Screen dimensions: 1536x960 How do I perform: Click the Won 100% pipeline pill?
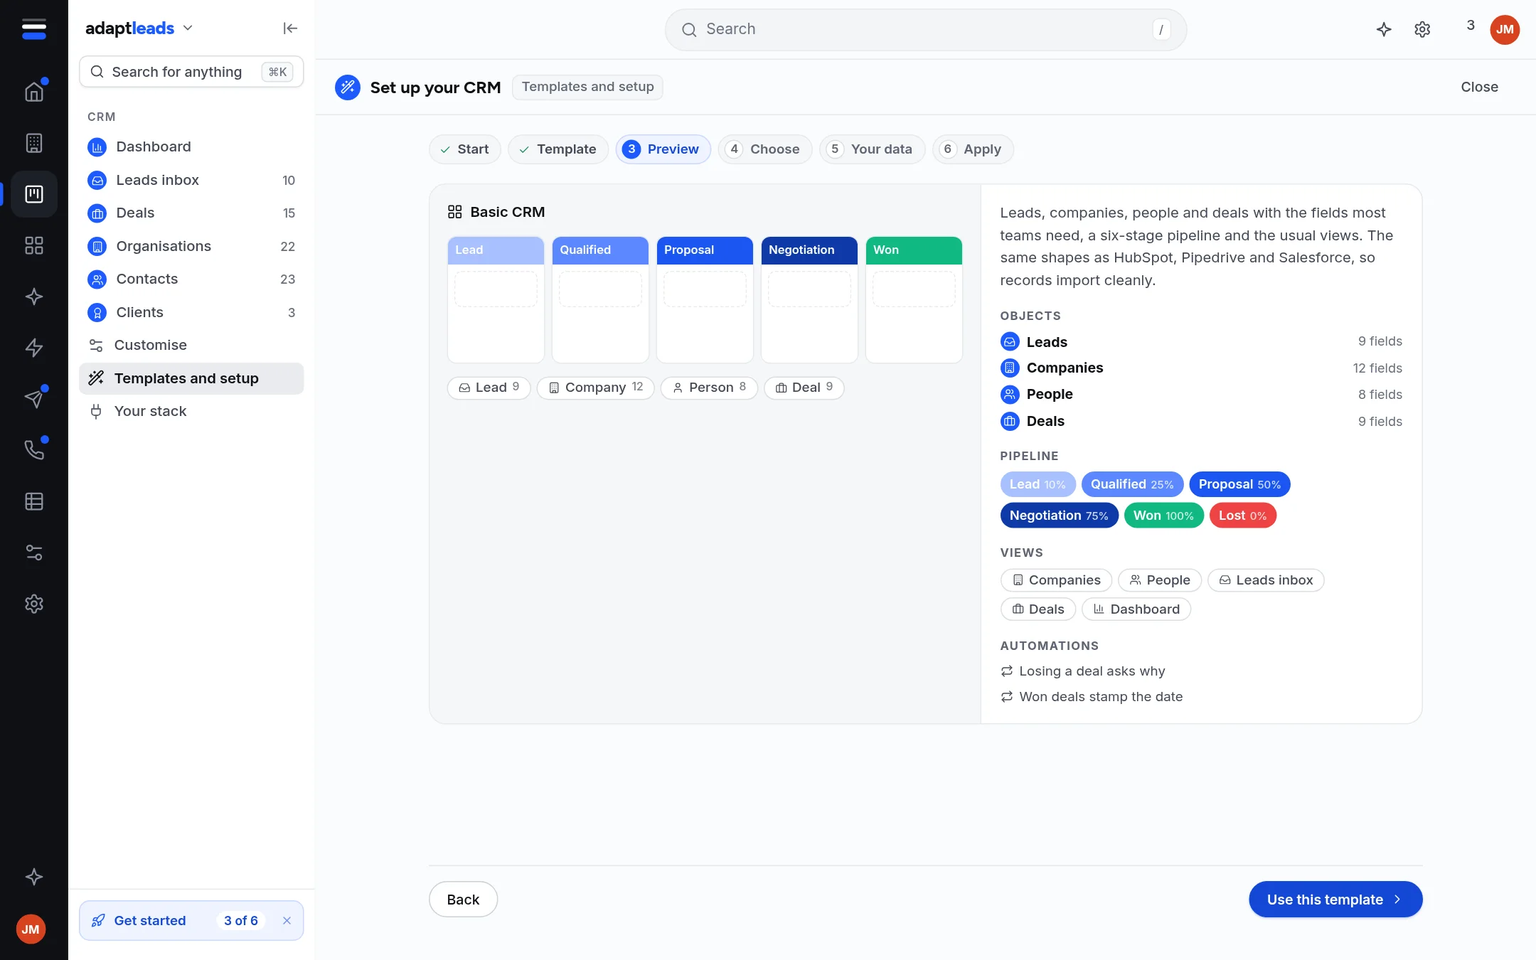(1163, 516)
